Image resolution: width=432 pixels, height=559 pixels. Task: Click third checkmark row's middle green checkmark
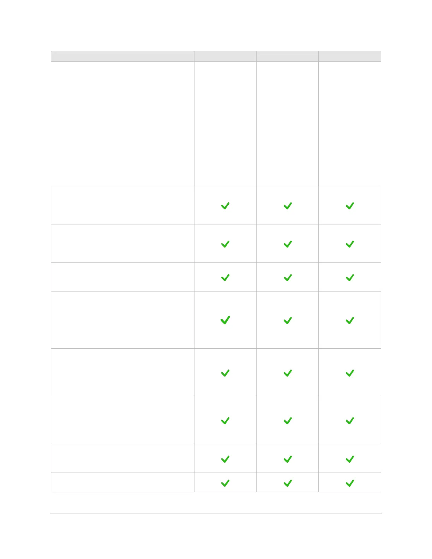[288, 278]
